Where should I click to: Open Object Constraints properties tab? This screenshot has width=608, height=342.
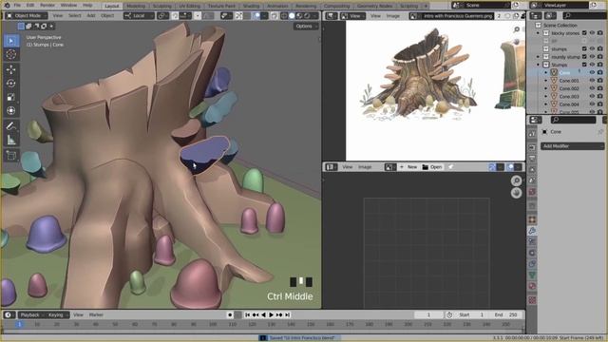pos(532,264)
